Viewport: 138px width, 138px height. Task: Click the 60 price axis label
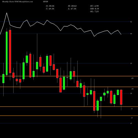pos(131,34)
